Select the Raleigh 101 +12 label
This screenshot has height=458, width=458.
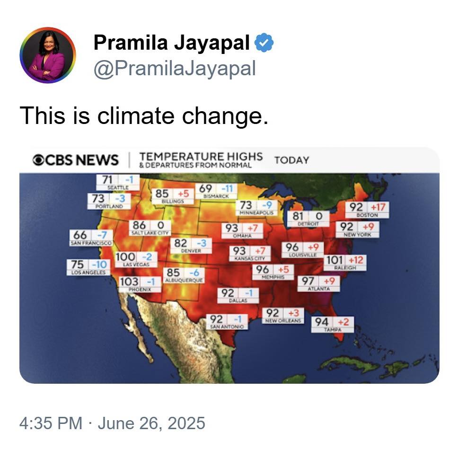(x=345, y=263)
